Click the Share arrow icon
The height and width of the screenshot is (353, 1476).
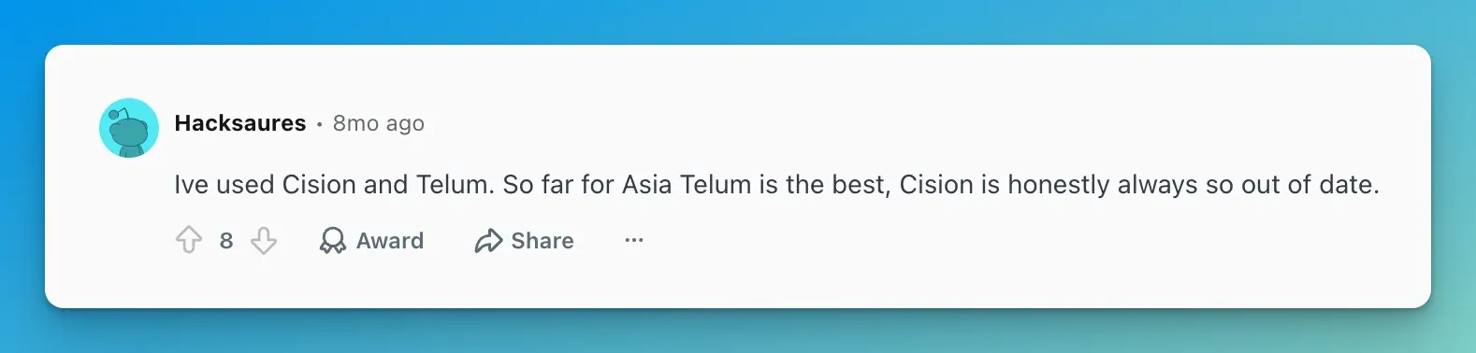[x=488, y=241]
